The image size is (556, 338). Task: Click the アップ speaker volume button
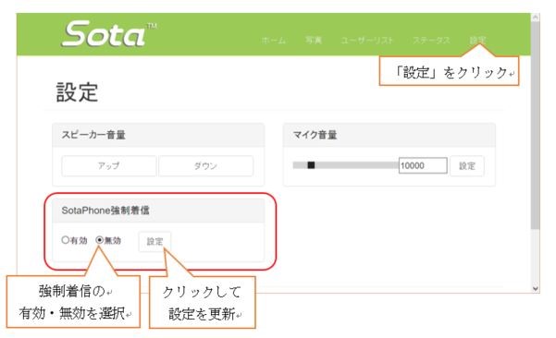tap(109, 165)
